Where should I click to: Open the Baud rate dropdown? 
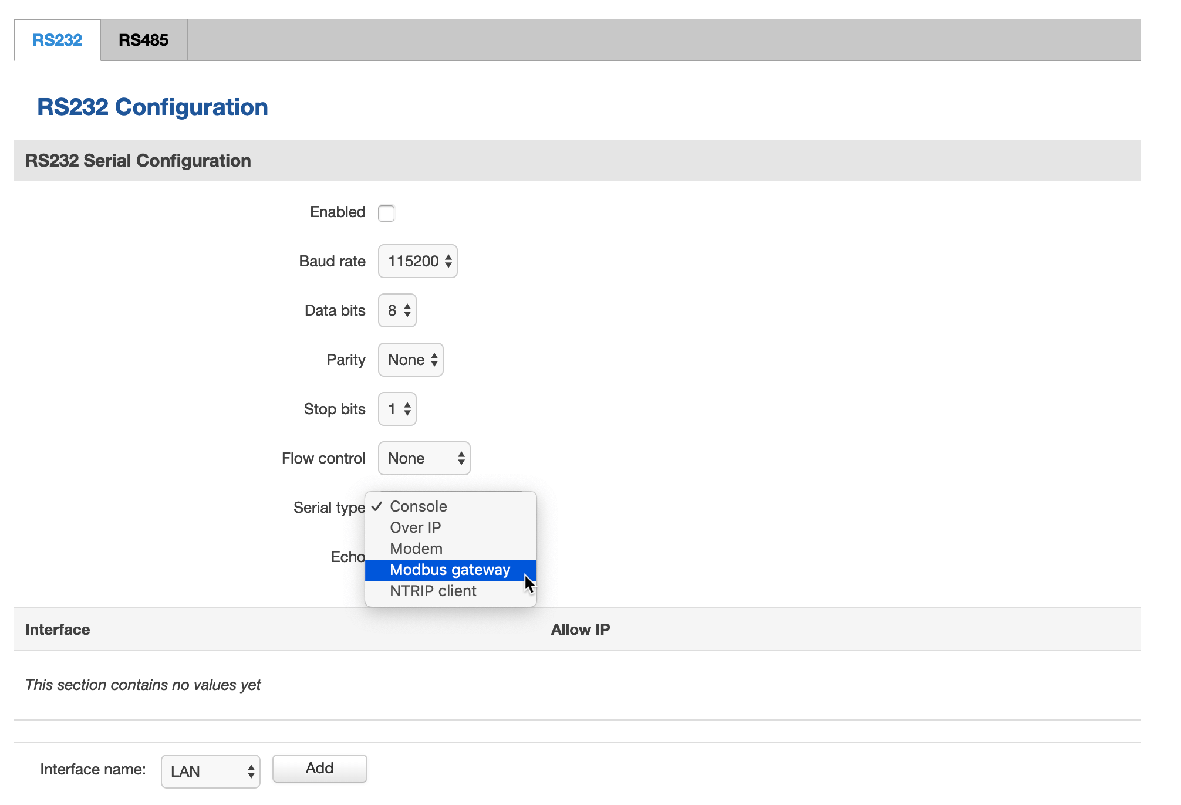[x=417, y=261]
